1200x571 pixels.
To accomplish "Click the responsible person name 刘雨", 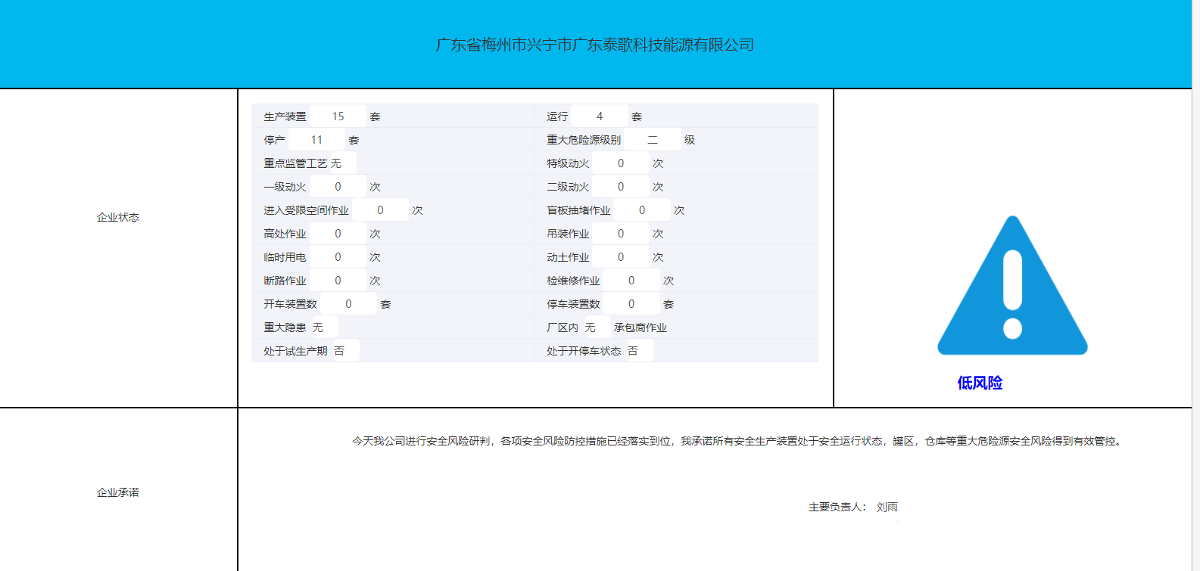I will pyautogui.click(x=887, y=507).
